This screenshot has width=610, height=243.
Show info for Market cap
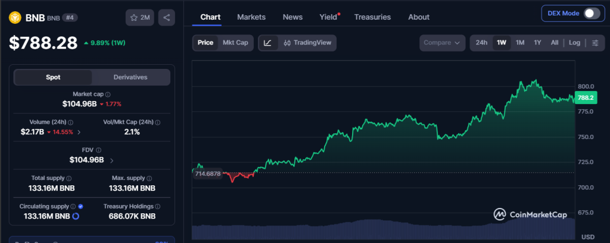point(108,94)
